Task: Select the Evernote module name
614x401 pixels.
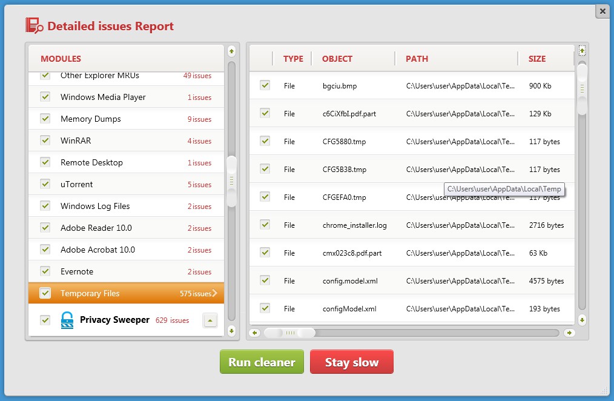Action: click(77, 271)
